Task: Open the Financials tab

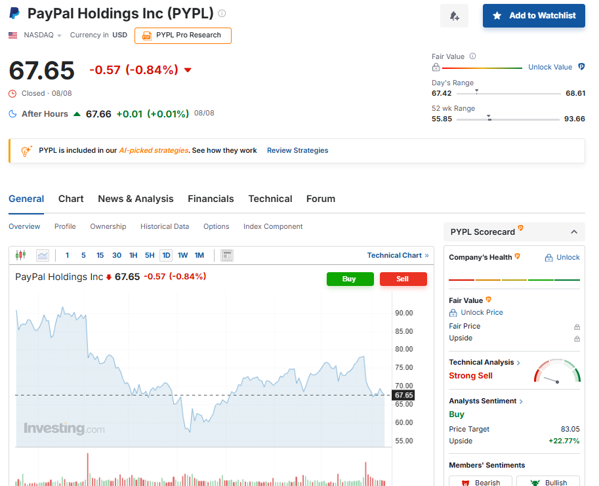Action: (211, 199)
